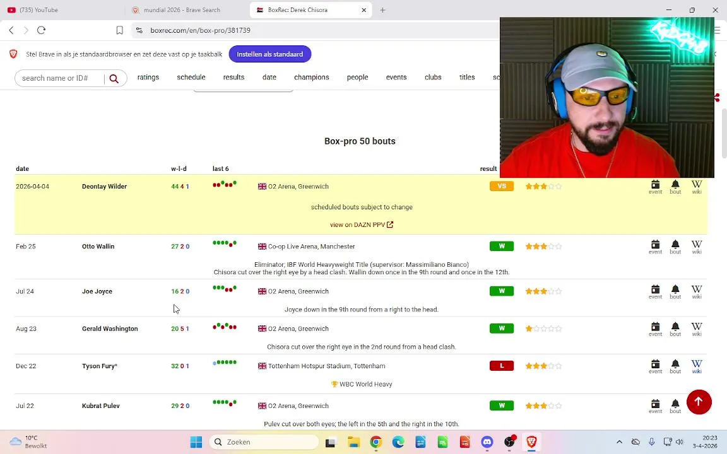Click the bookmark icon in address bar
The image size is (727, 454).
click(x=120, y=30)
